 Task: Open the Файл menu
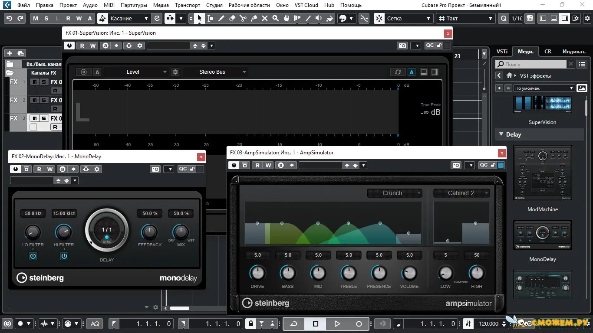(24, 5)
